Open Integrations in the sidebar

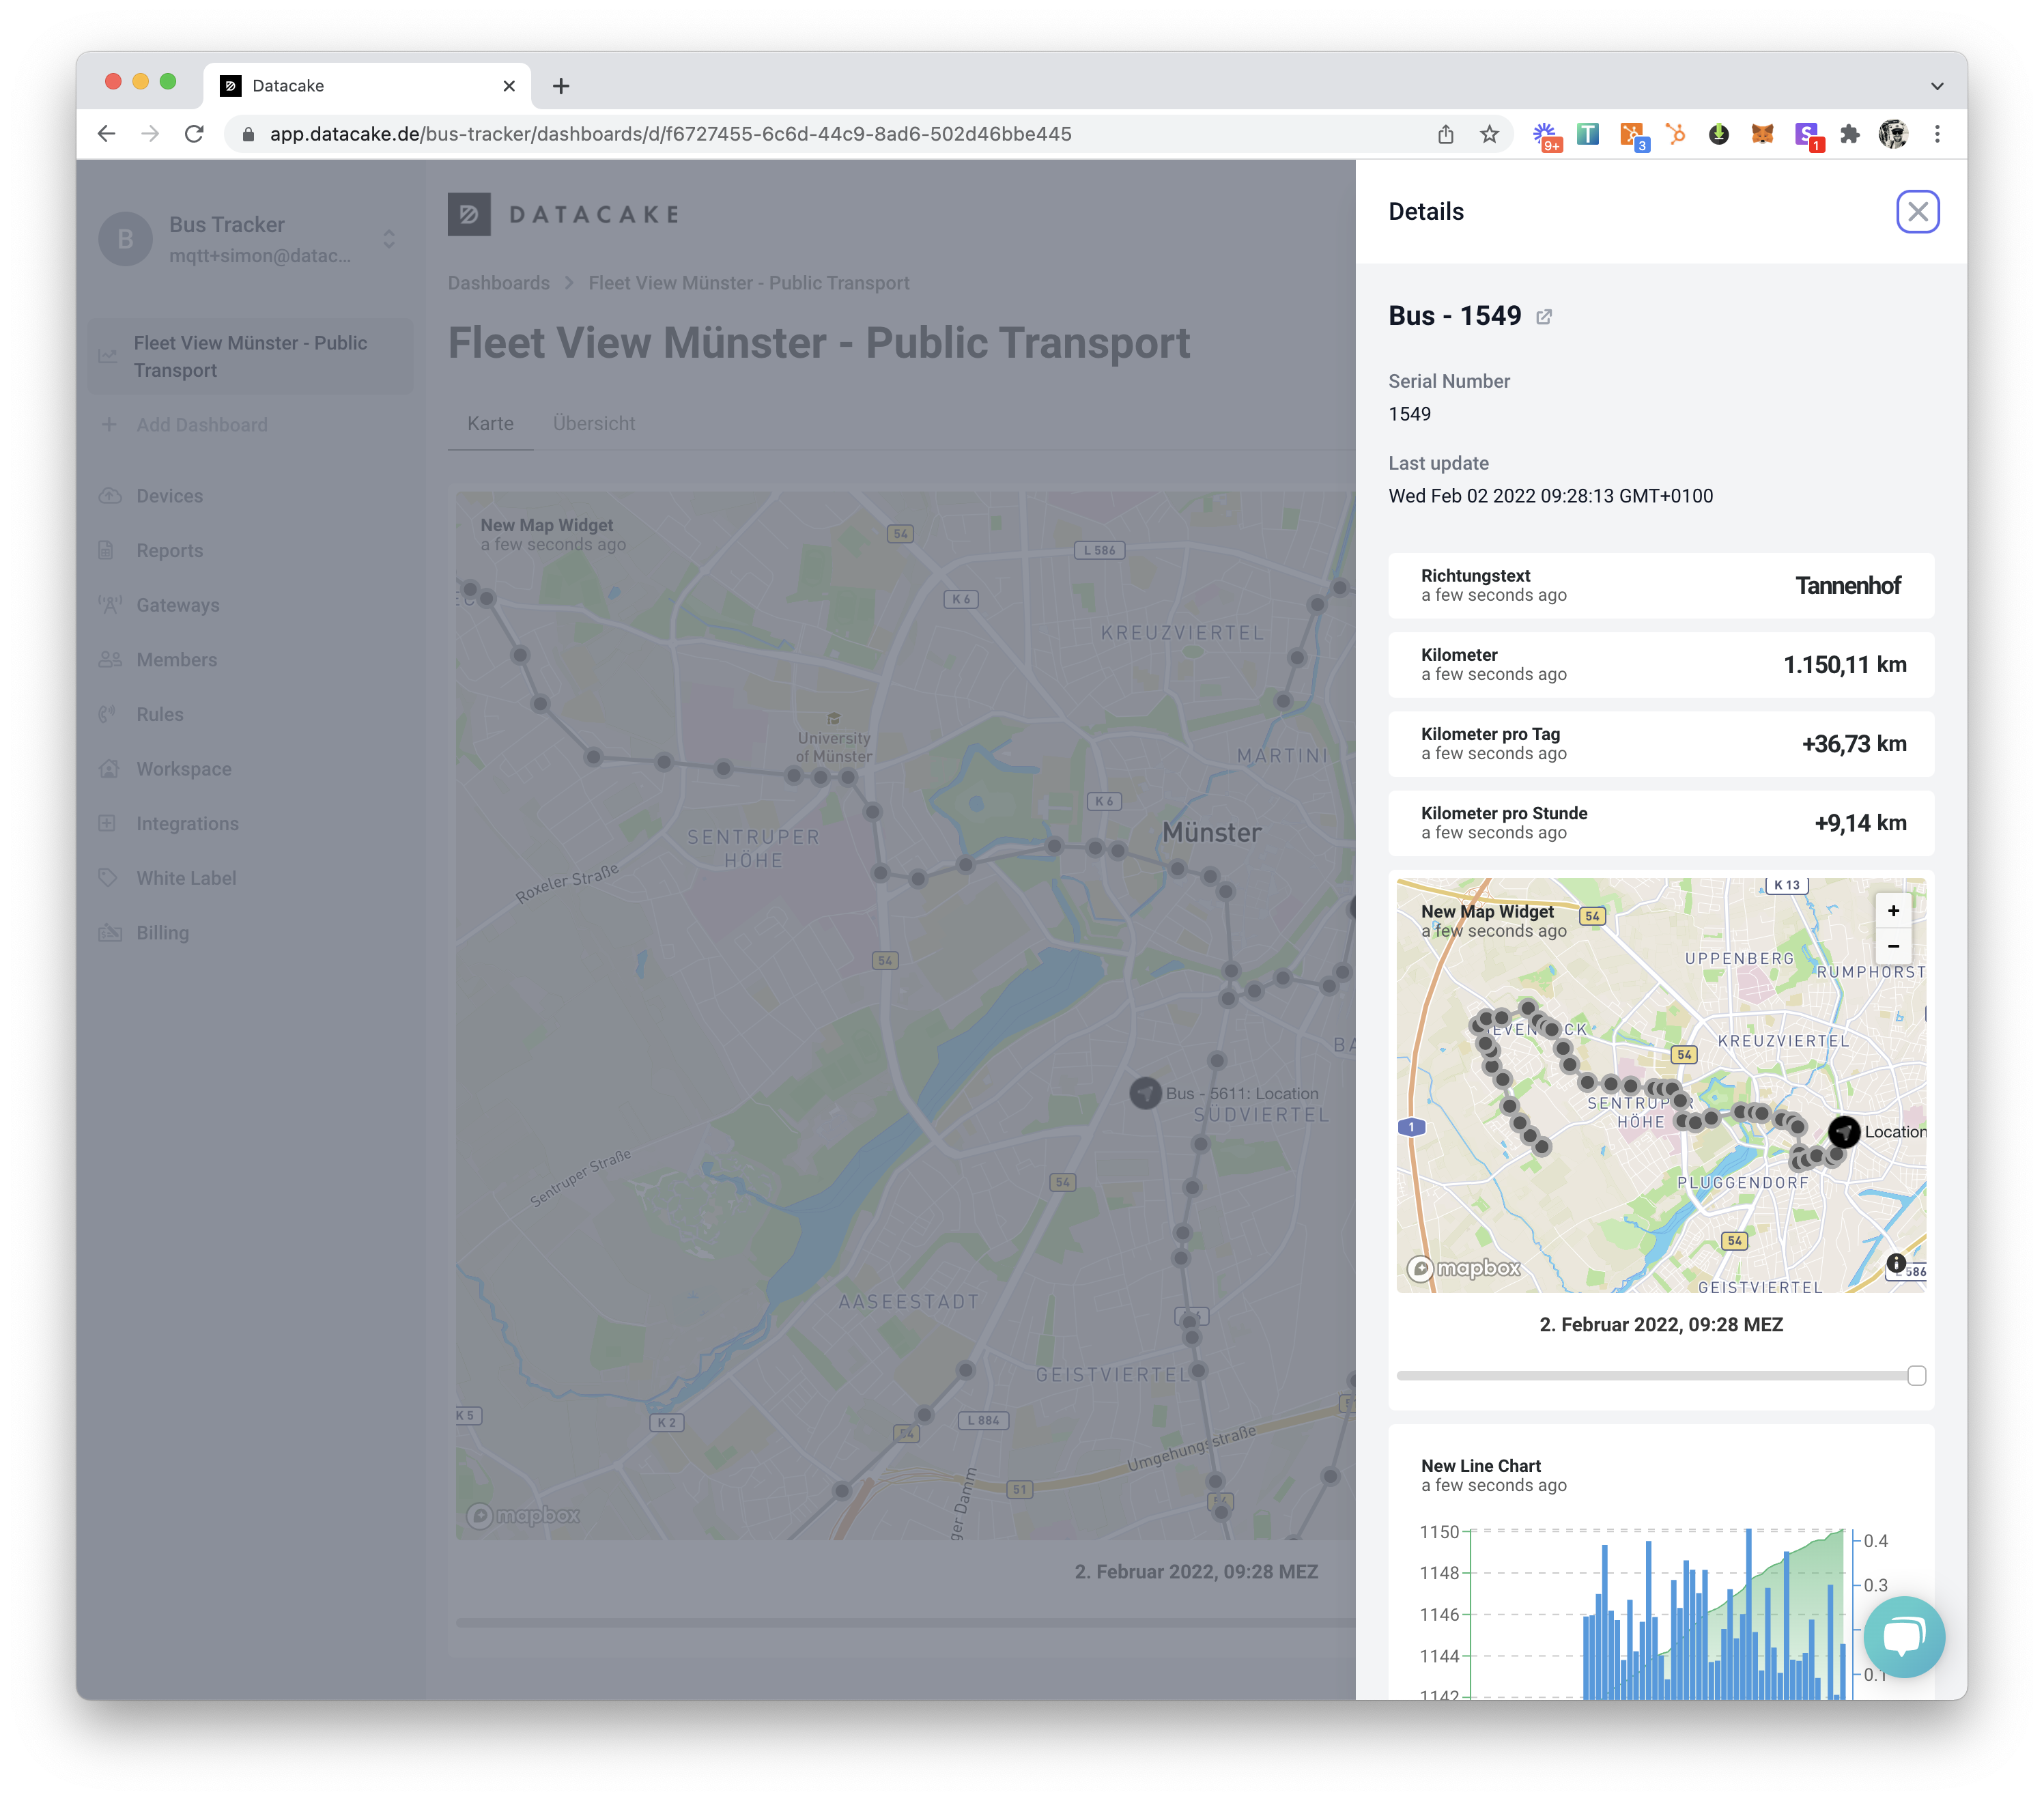[187, 824]
